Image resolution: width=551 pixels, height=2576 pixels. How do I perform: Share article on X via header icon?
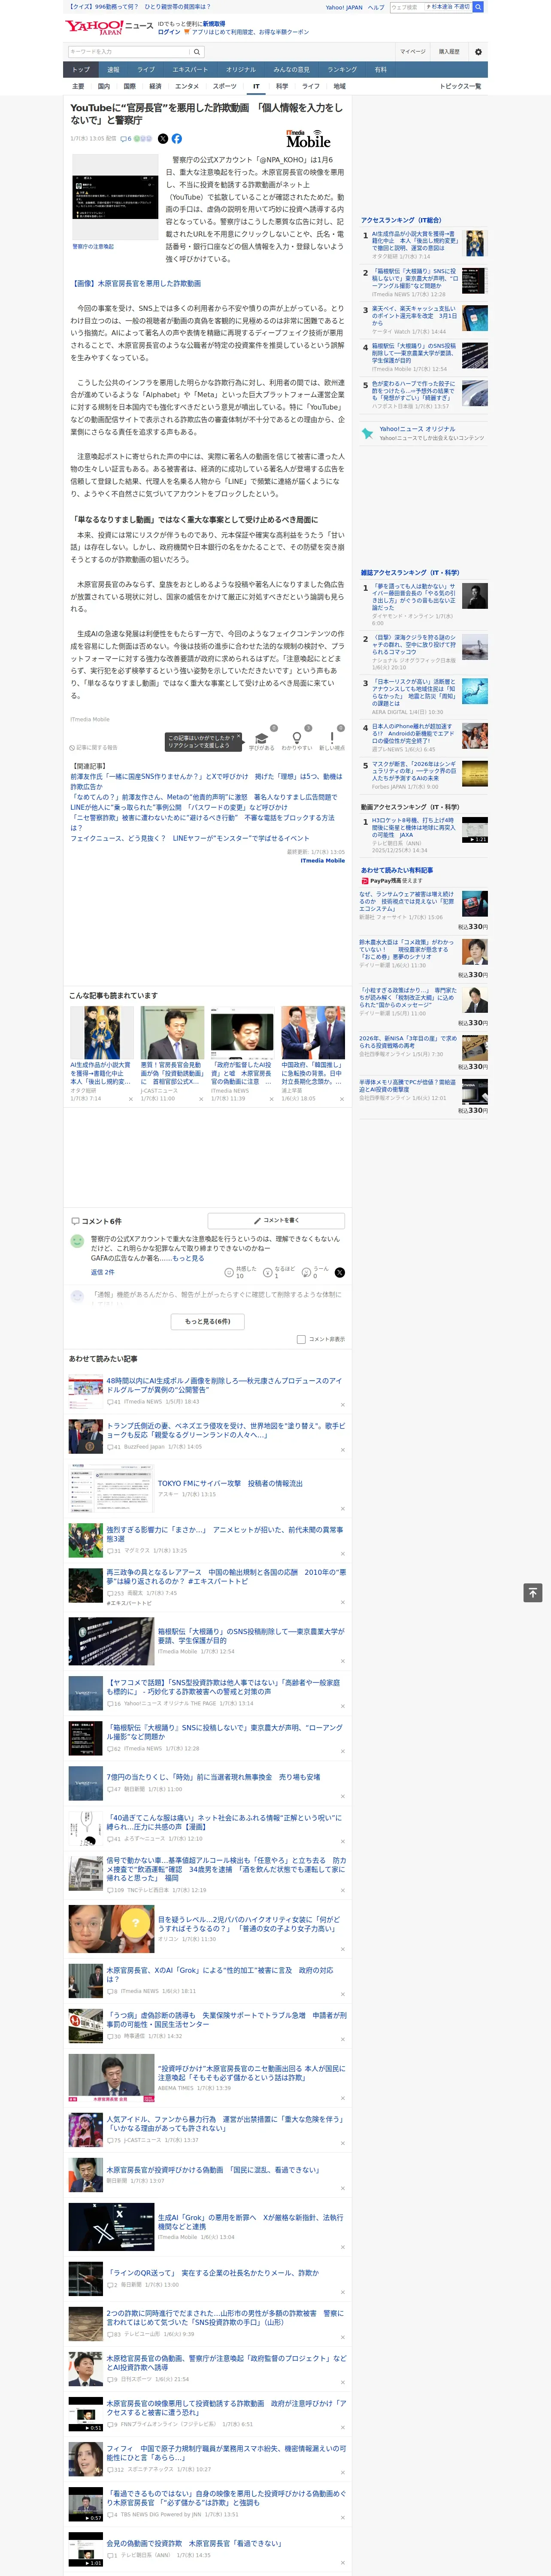[x=163, y=139]
